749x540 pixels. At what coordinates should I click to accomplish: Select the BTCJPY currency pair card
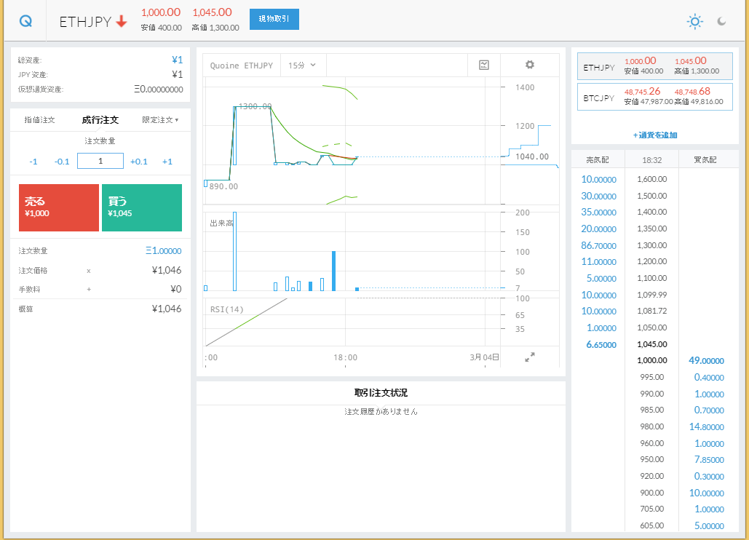pyautogui.click(x=655, y=97)
